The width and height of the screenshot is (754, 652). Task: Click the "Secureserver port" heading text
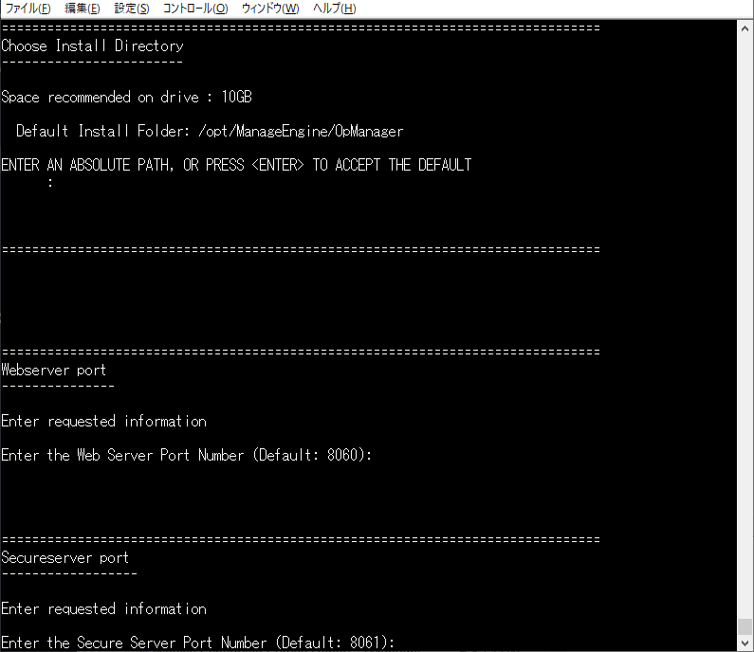coord(65,557)
